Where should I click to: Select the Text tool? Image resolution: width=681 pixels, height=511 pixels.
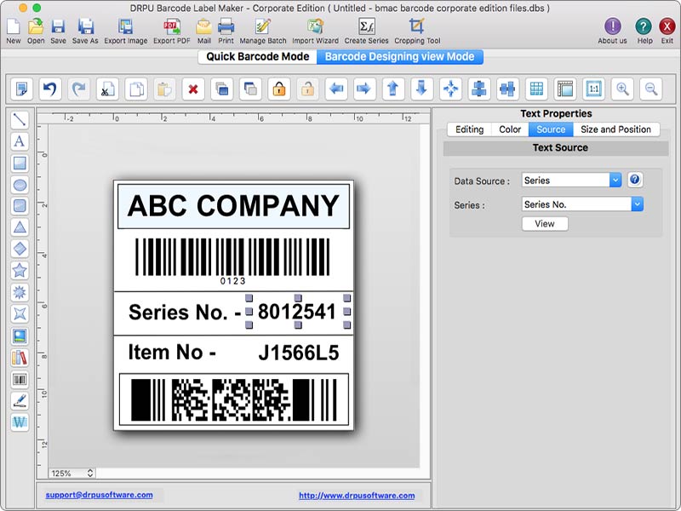point(20,141)
